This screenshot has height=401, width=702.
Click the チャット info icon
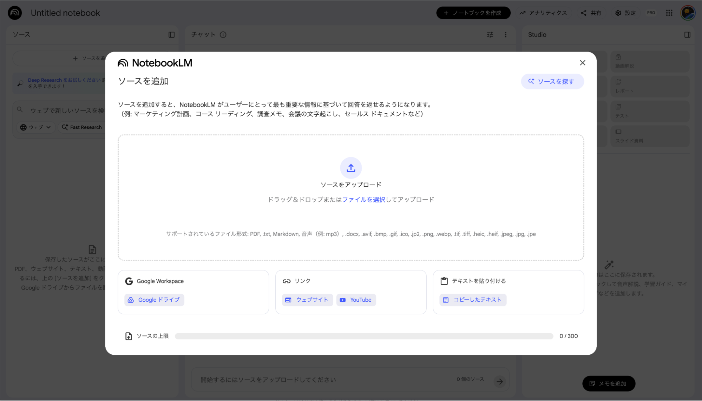point(222,34)
